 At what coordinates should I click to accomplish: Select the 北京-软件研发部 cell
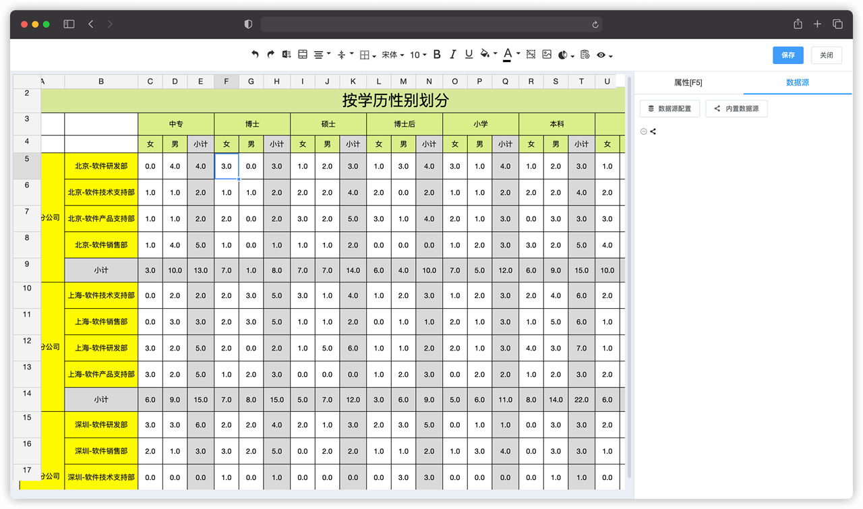[101, 166]
